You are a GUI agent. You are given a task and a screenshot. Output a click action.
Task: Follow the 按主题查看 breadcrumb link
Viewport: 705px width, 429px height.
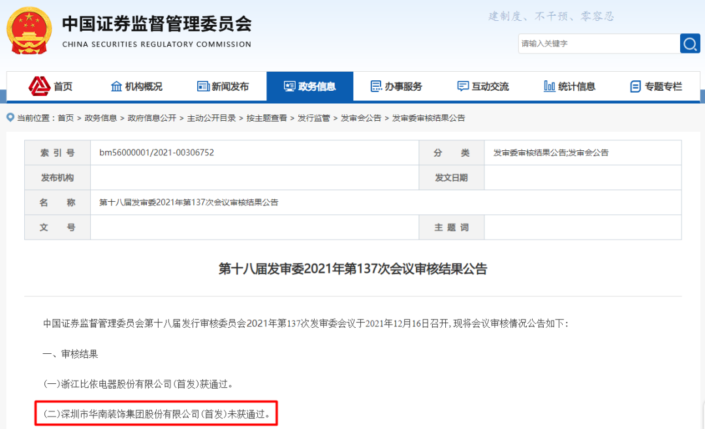[266, 118]
